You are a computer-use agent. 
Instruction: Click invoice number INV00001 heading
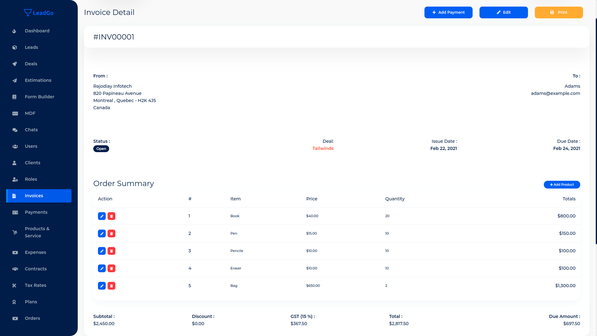(x=113, y=36)
